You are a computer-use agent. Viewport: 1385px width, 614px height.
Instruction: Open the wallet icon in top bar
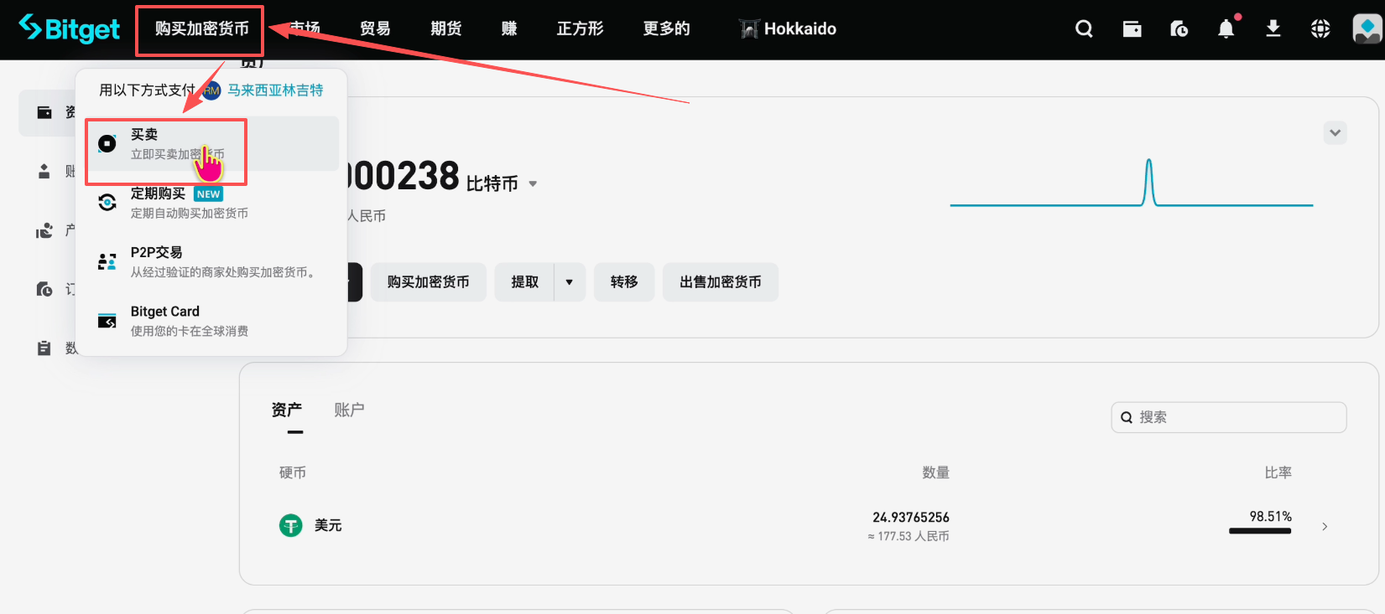[x=1132, y=29]
